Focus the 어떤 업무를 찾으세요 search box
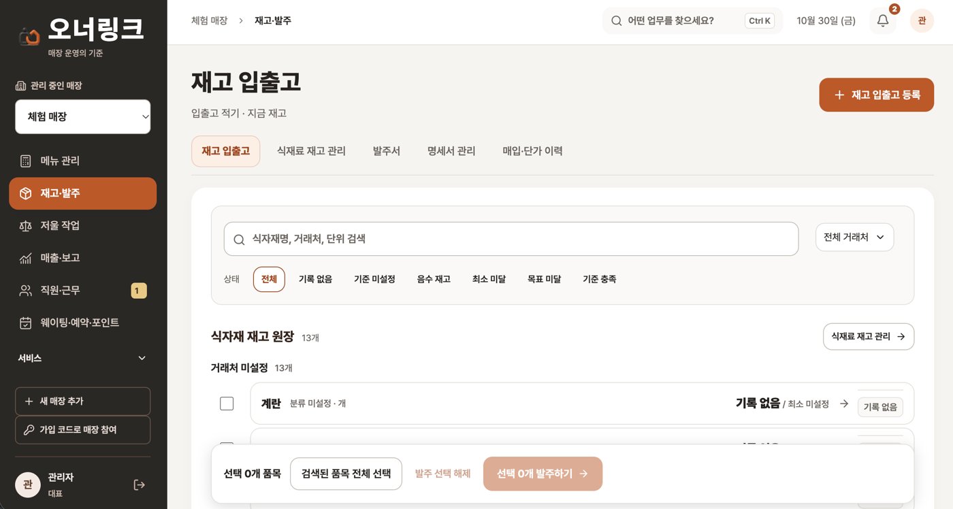 coord(692,20)
